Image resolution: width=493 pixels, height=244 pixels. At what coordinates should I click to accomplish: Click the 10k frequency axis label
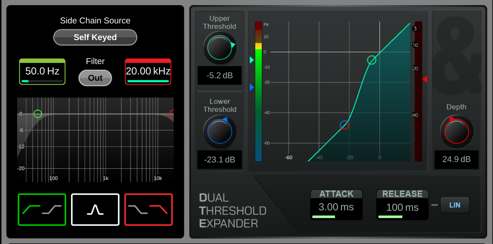click(x=158, y=178)
